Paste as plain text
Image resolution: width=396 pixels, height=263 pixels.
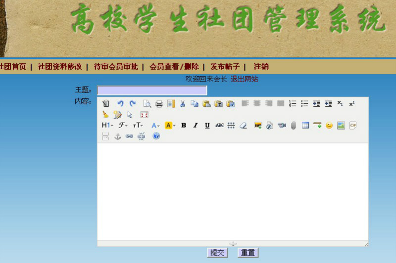pyautogui.click(x=218, y=104)
